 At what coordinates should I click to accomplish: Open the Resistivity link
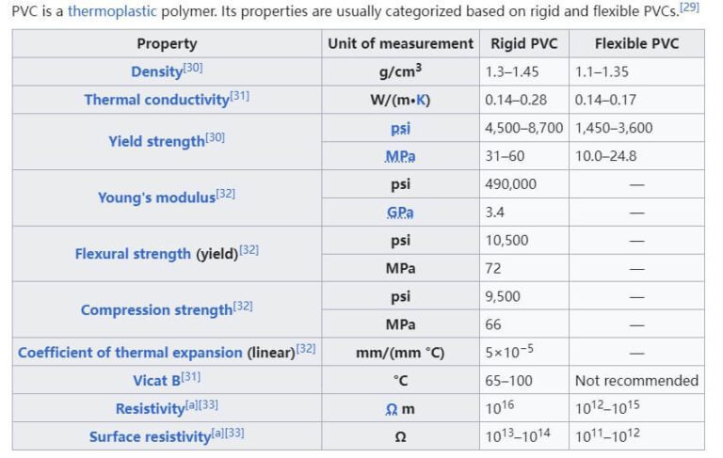click(149, 409)
